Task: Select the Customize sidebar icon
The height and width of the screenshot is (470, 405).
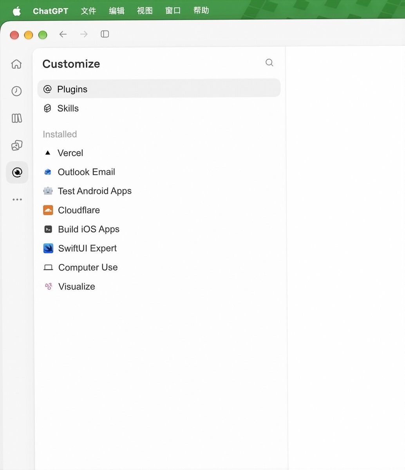Action: pos(17,172)
